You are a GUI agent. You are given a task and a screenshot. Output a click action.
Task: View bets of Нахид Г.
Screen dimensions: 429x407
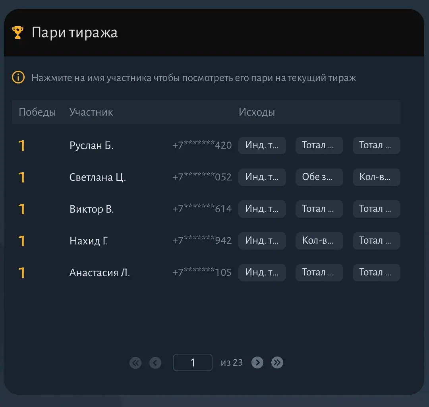[x=89, y=241]
